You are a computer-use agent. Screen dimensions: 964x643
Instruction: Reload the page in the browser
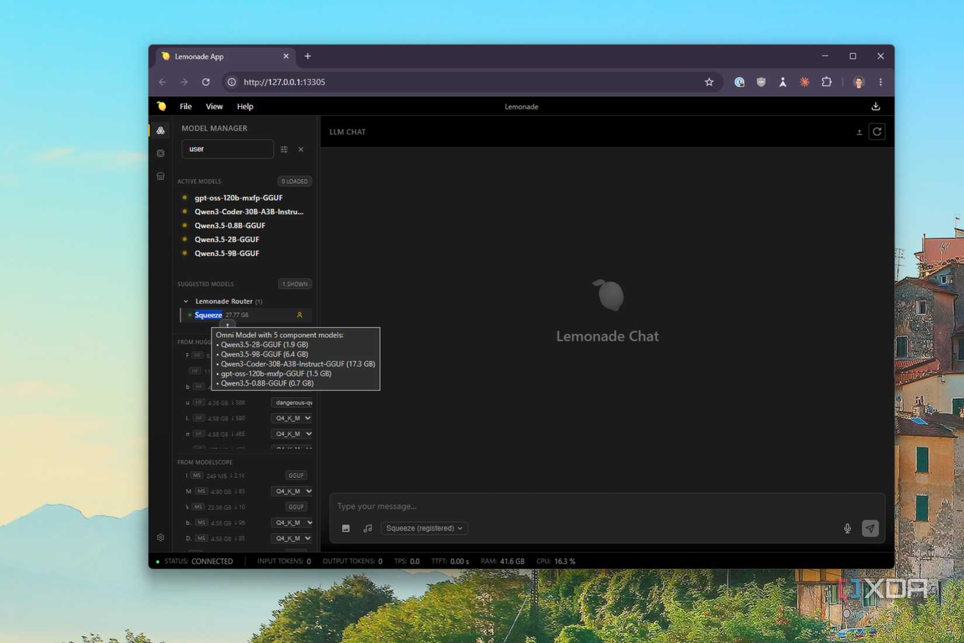coord(206,82)
